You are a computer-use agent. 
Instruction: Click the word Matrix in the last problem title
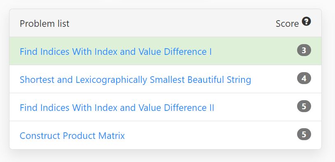tap(112, 136)
